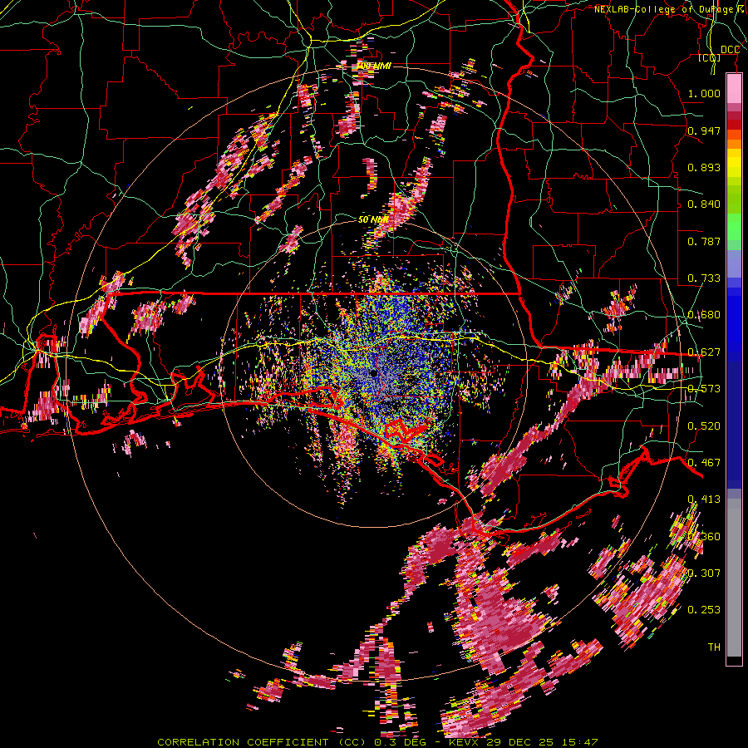Click the 0.787 scale value
The height and width of the screenshot is (748, 748).
click(x=704, y=241)
